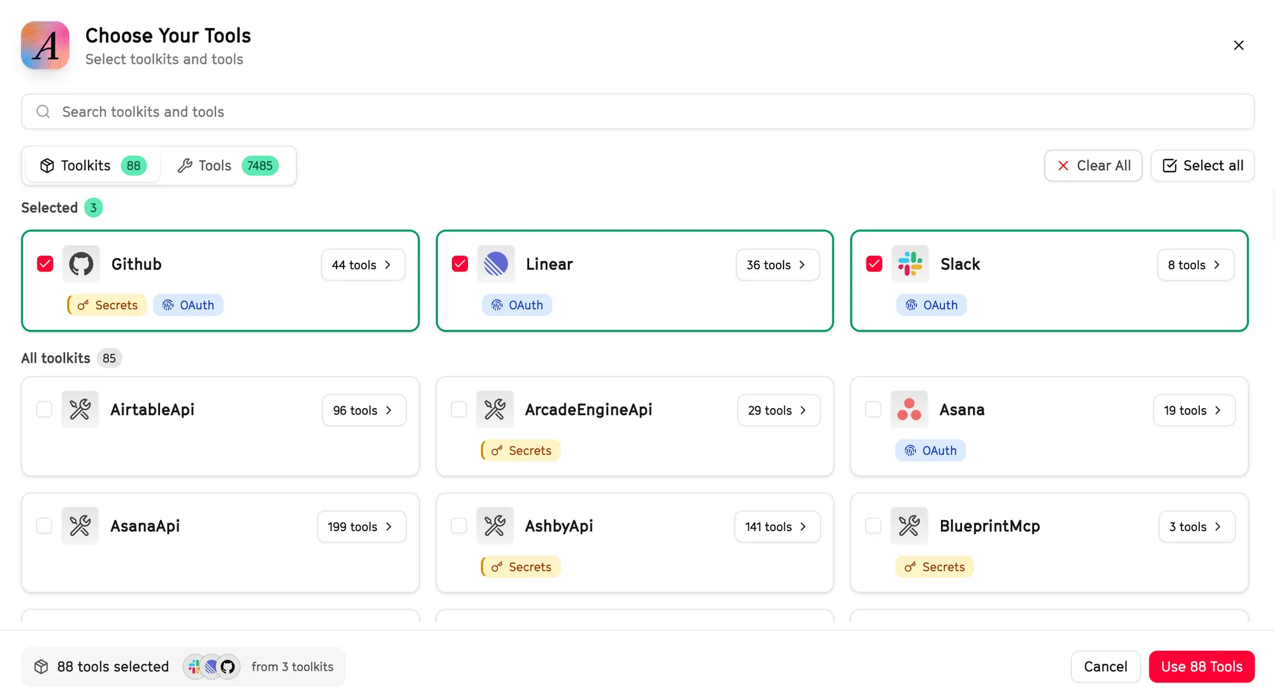This screenshot has height=700, width=1275.
Task: Check the AsanaApi toolkit checkbox
Action: pos(44,526)
